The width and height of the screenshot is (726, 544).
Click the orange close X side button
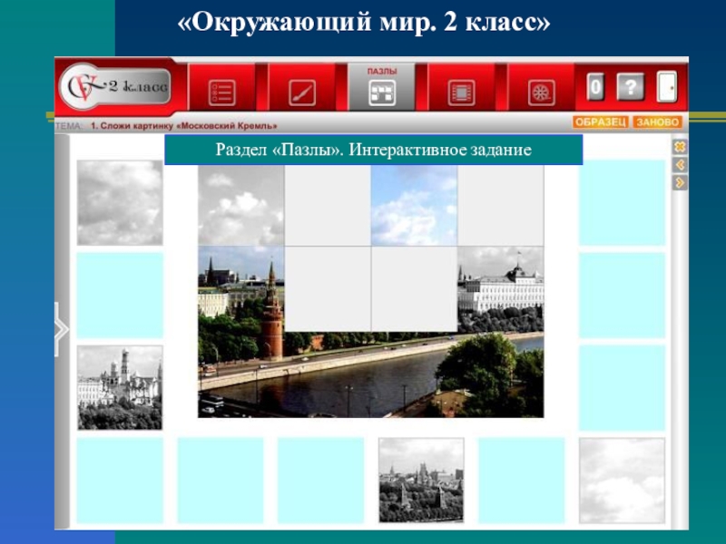tap(680, 147)
